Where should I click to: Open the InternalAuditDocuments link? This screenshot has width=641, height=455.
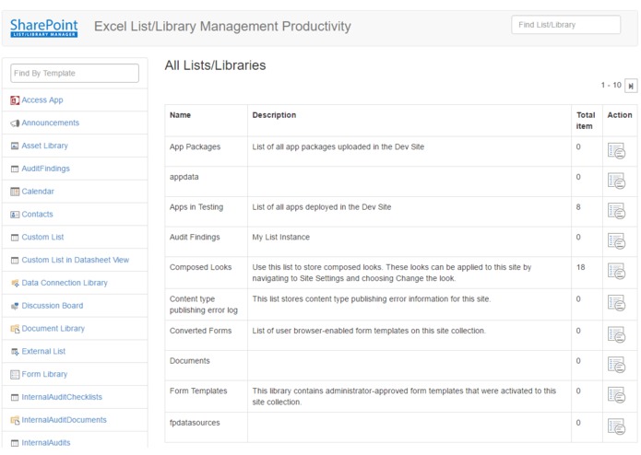(x=64, y=420)
